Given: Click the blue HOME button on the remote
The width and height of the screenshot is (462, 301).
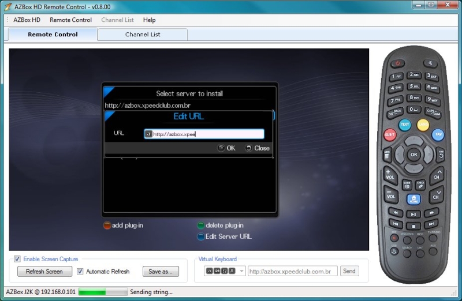Looking at the screenshot, I should point(413,199).
